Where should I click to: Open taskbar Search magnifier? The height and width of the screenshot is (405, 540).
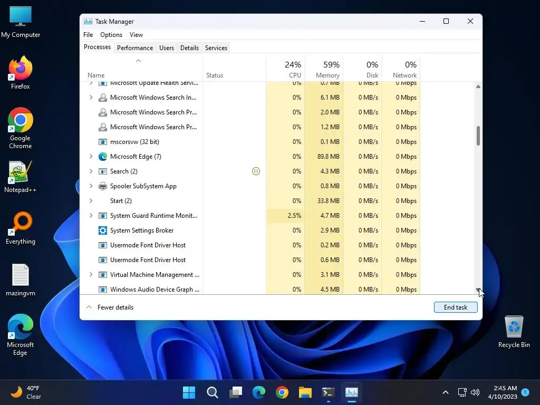click(x=212, y=392)
